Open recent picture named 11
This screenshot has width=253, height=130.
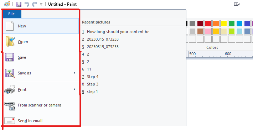[86, 69]
